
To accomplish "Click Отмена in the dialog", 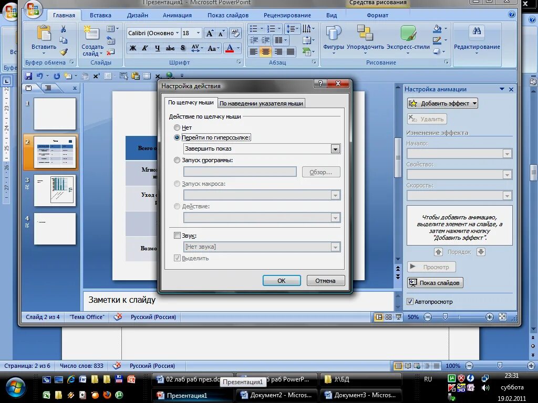I will pyautogui.click(x=325, y=281).
